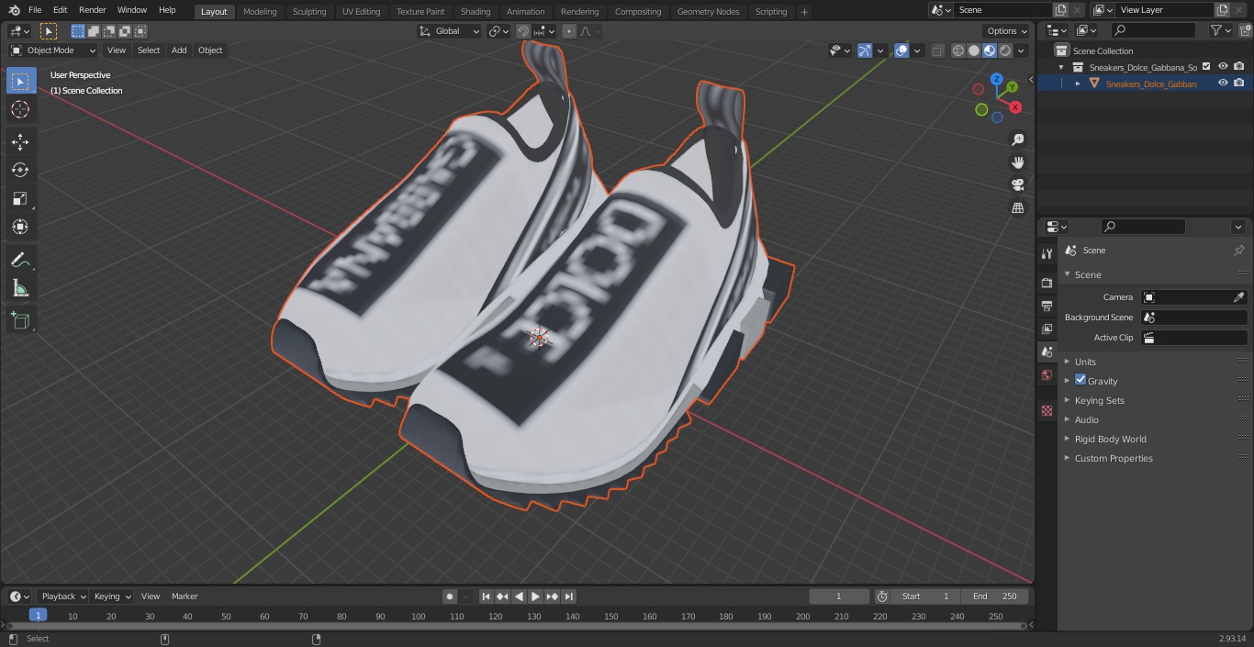Viewport: 1254px width, 647px height.
Task: Open the Object Mode dropdown
Action: 53,50
